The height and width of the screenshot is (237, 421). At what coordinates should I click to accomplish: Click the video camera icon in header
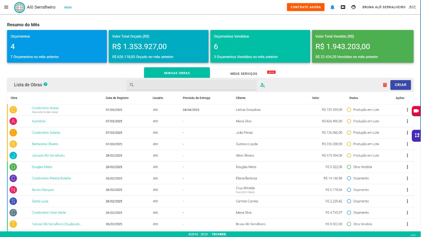pyautogui.click(x=343, y=7)
